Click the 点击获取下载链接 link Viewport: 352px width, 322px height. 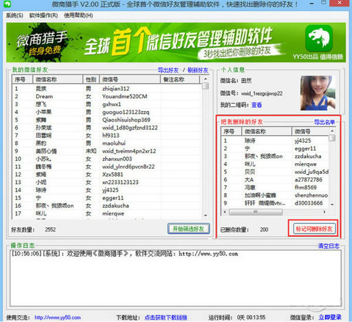tap(166, 317)
